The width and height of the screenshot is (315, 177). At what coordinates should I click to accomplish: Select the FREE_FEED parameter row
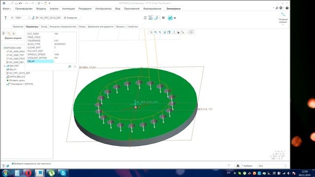51,37
